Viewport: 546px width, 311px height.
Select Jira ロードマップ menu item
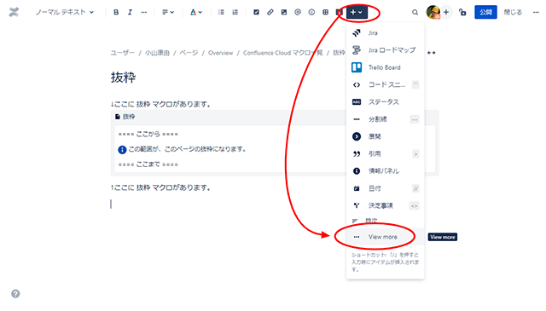coord(386,50)
